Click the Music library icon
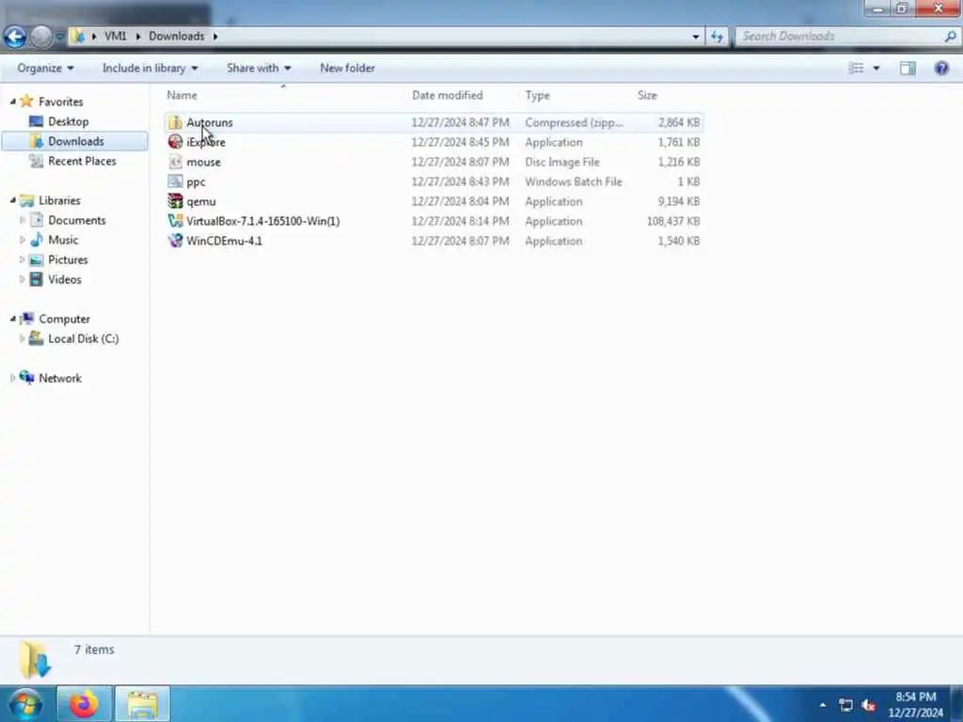Screen dimensions: 963x722 37,240
